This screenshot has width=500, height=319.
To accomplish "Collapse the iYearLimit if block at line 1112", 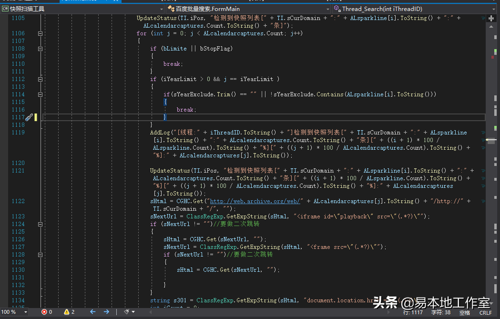I will (x=40, y=79).
